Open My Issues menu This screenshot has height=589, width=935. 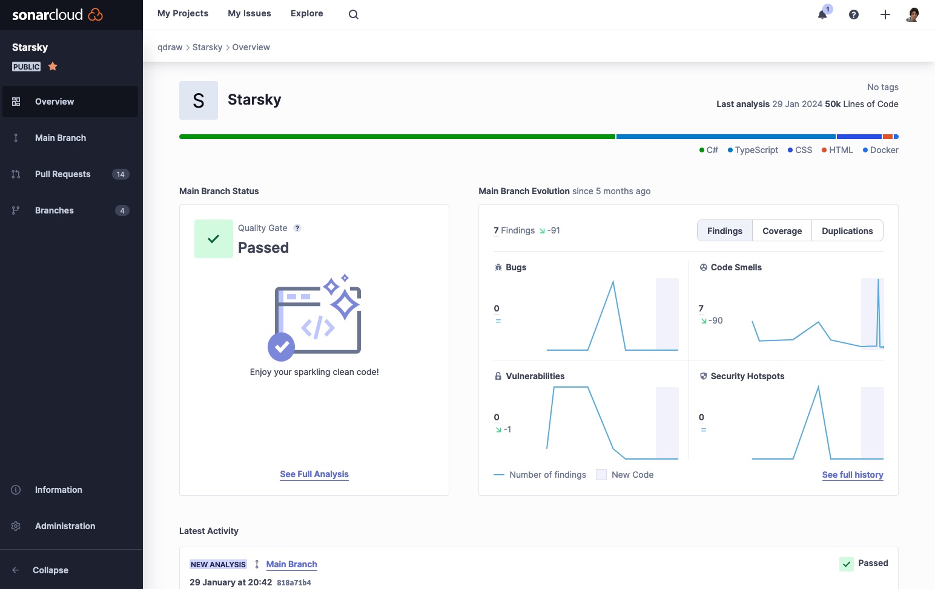point(249,13)
